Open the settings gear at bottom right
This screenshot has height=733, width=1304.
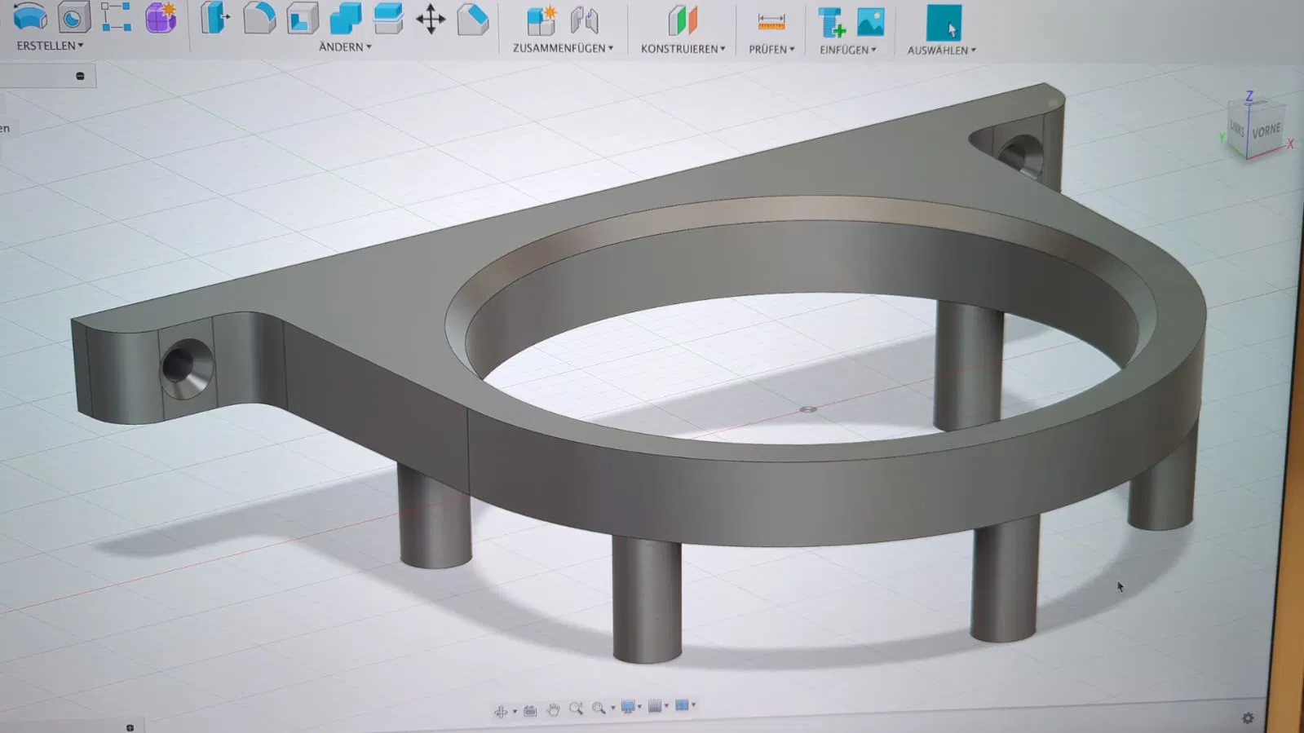pos(1248,718)
